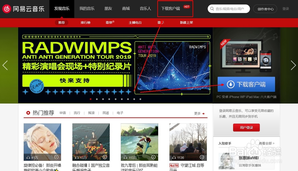Click the 热门推荐 red circle icon
298x171 pixels.
click(28, 113)
